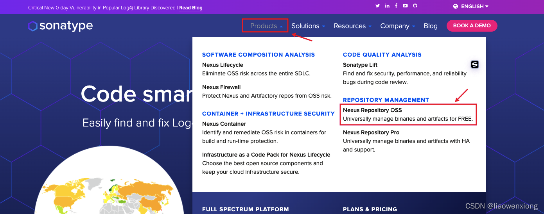Click the BOOK A DEMO button

[x=472, y=26]
